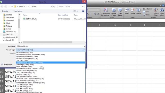Click the New folder button
Image resolution: width=165 pixels, height=93 pixels.
(x=18, y=11)
